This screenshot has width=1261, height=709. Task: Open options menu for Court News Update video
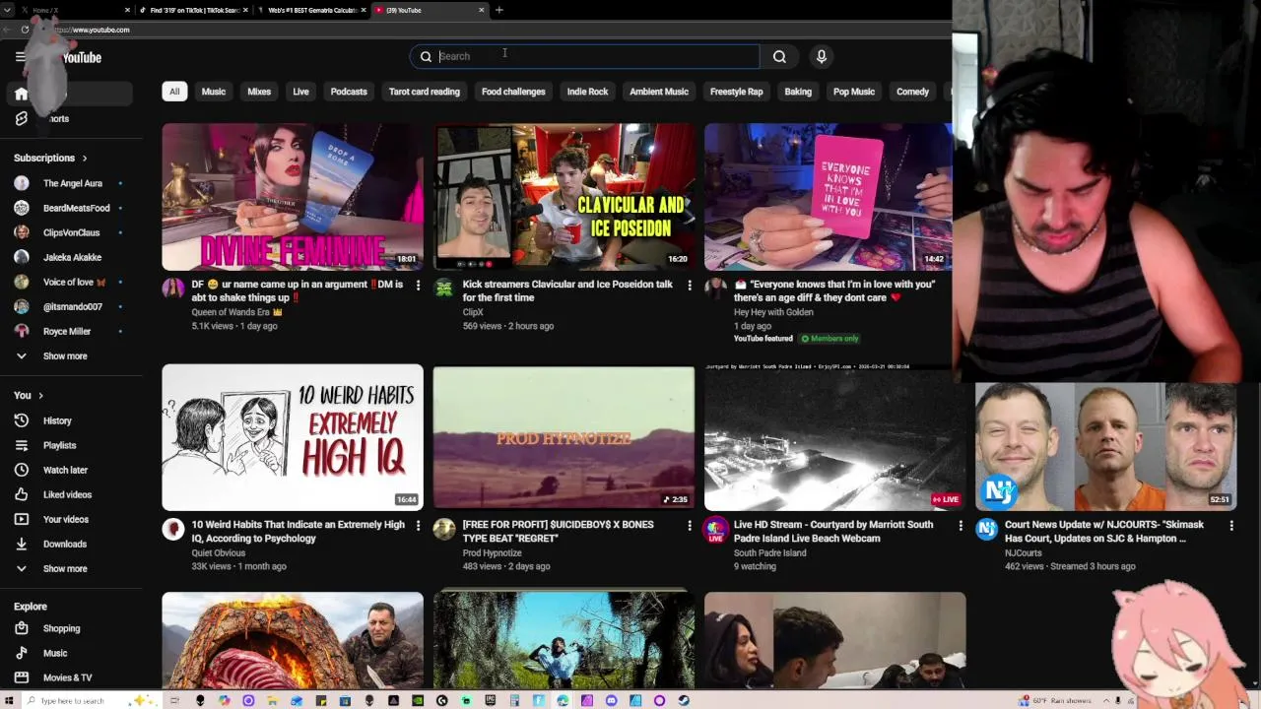(x=1230, y=526)
